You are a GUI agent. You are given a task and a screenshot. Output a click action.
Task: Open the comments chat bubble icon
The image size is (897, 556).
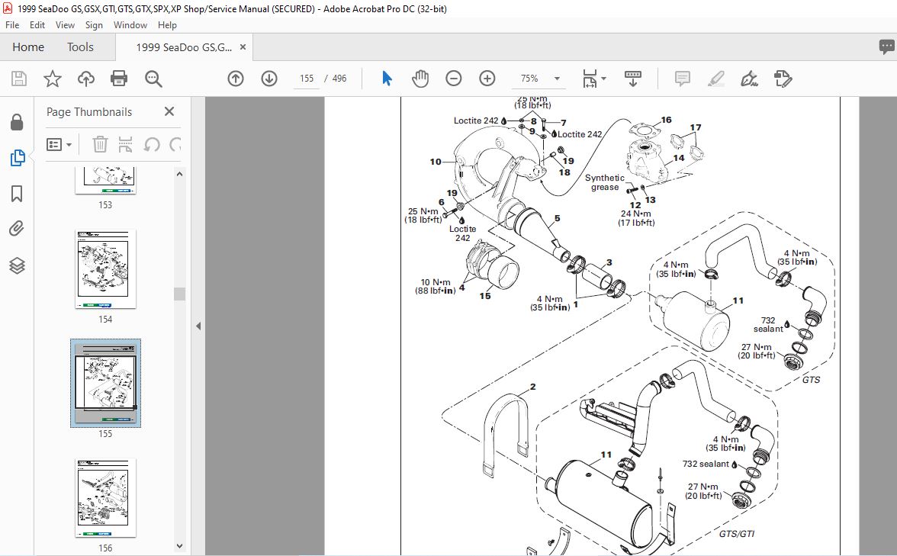coord(886,47)
